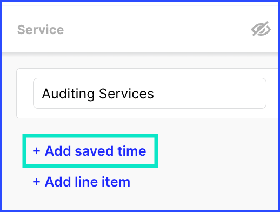Click the word Auditing in the text field
Viewport: 280px width, 212px height.
[68, 94]
